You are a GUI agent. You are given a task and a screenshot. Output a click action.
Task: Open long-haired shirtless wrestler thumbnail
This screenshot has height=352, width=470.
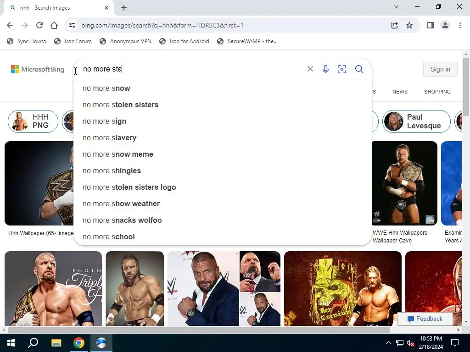[x=135, y=288]
